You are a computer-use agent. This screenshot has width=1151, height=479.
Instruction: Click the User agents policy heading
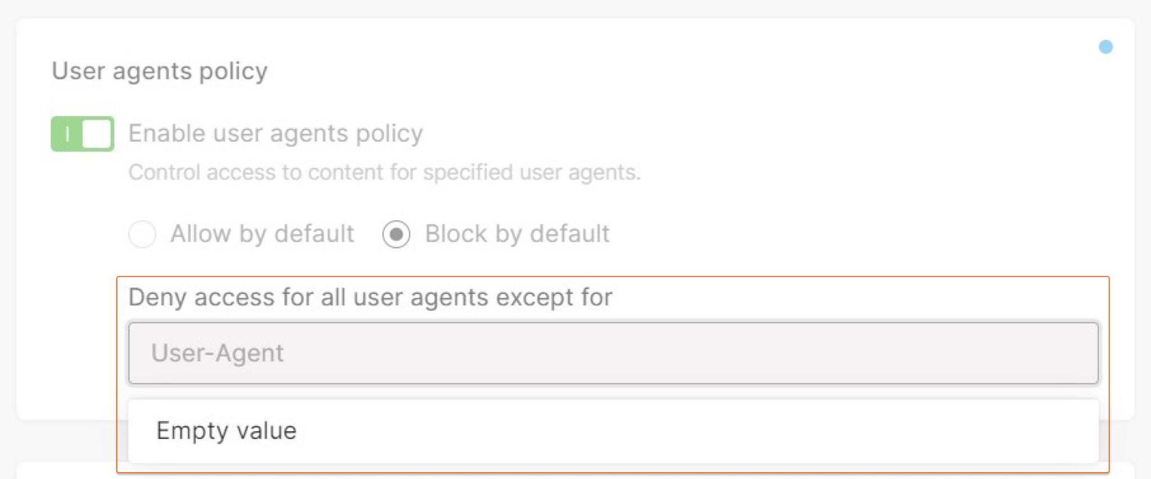pyautogui.click(x=160, y=71)
